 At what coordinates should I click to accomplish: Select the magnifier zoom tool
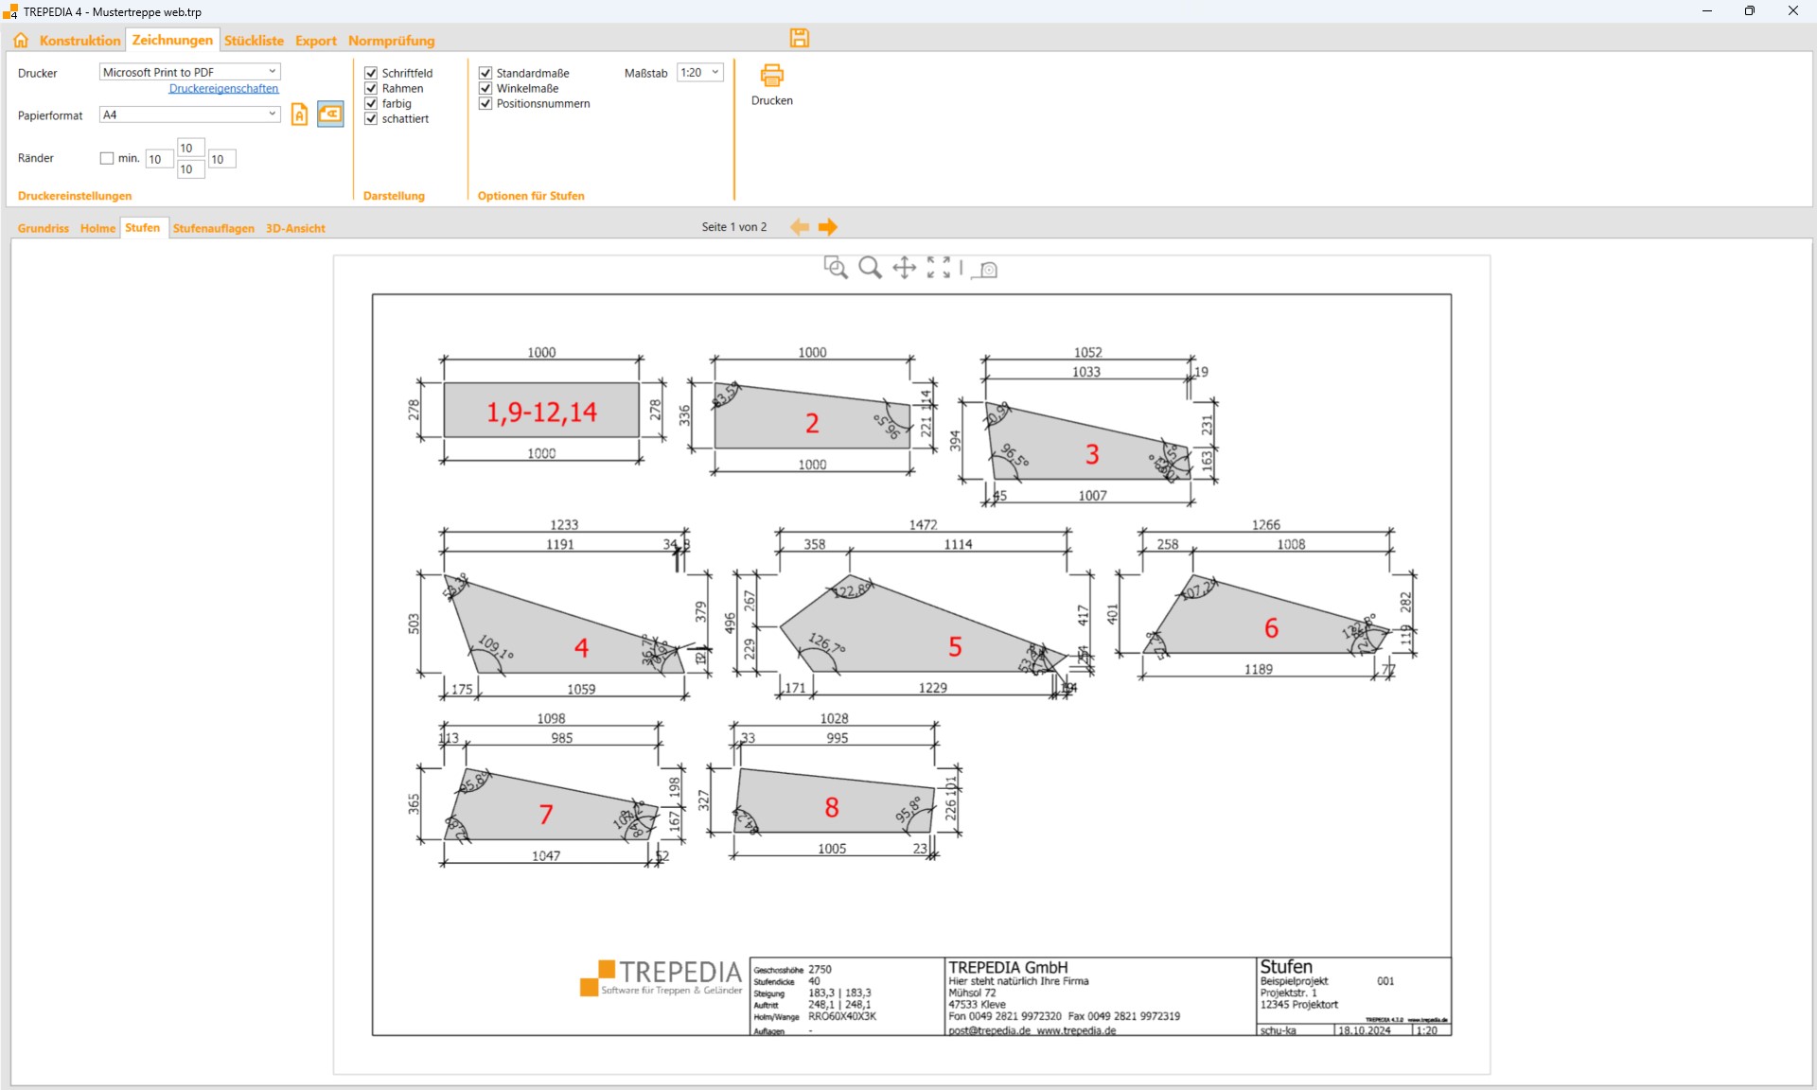pyautogui.click(x=870, y=268)
